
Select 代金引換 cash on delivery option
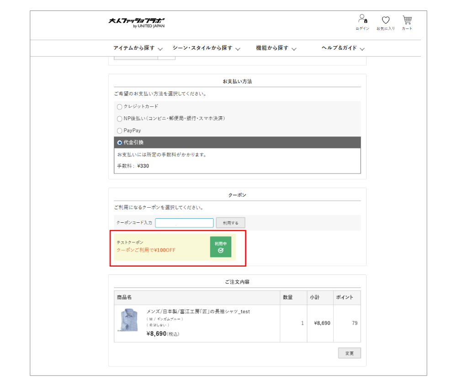120,142
